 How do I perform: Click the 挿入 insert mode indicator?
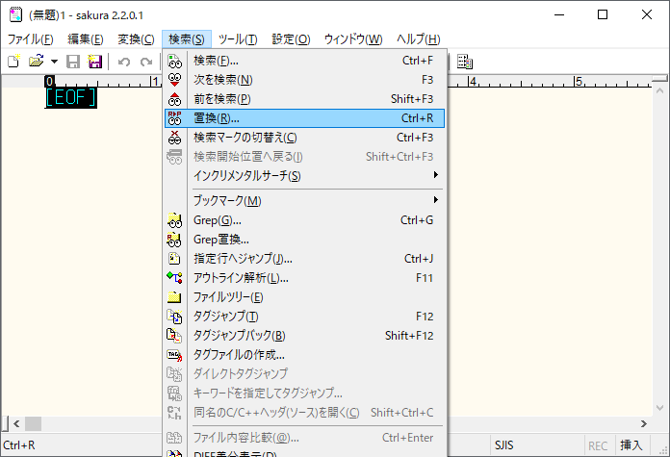pos(631,445)
